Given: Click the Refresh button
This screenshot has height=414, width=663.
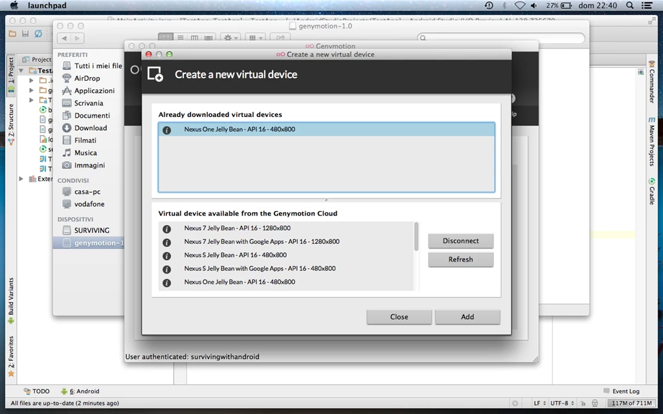Looking at the screenshot, I should [x=460, y=259].
